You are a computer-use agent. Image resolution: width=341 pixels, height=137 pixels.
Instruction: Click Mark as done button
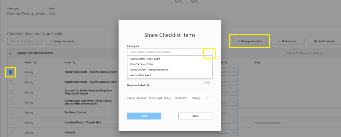pos(287,41)
